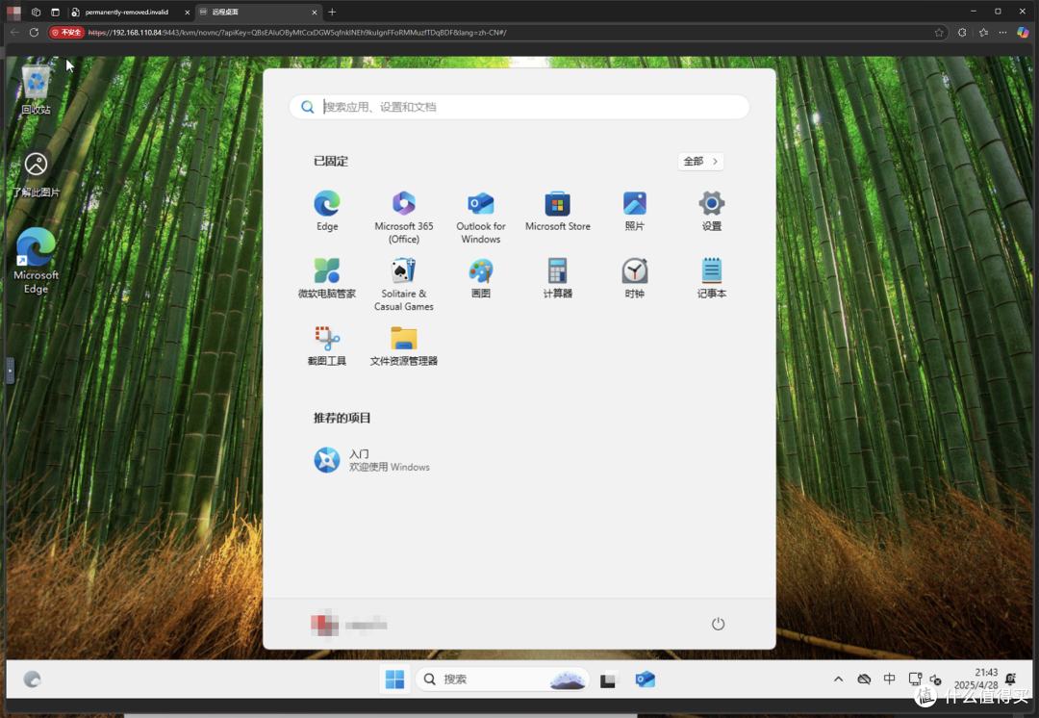Open Edge from the pinned Start apps
The width and height of the screenshot is (1039, 718).
(327, 211)
